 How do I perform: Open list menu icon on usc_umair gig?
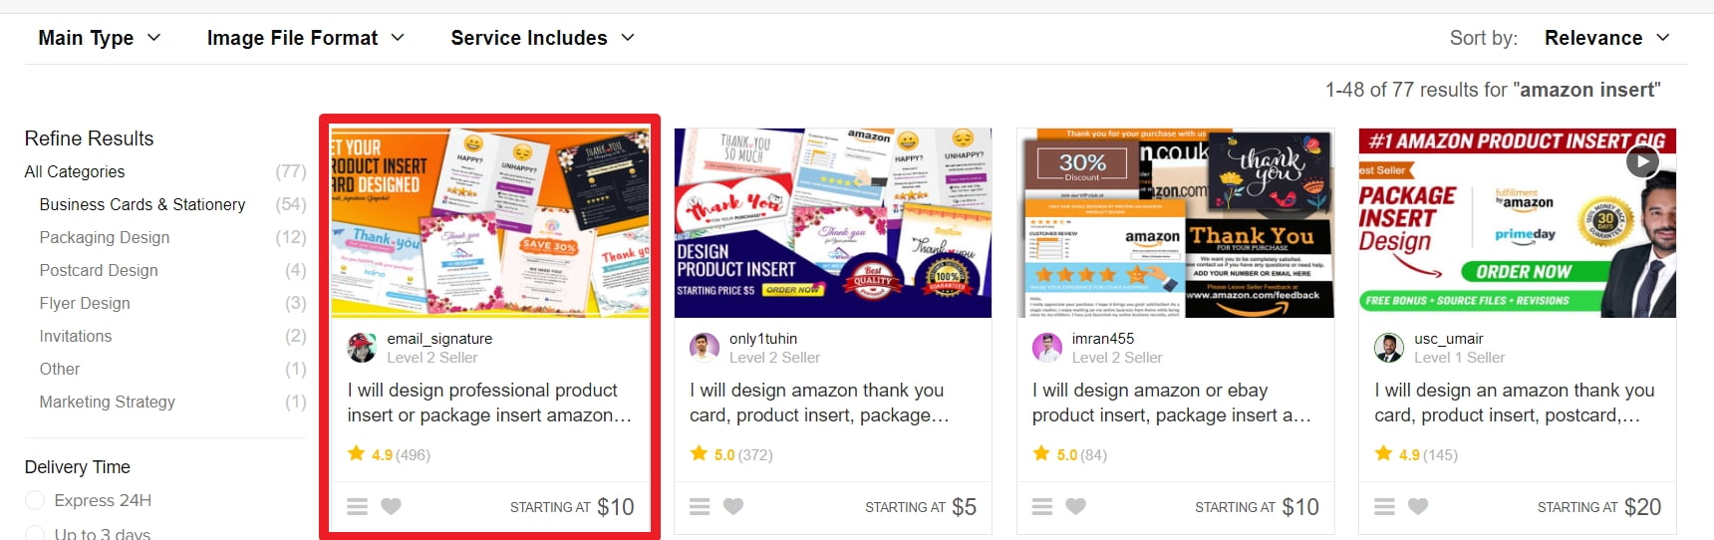[1385, 506]
